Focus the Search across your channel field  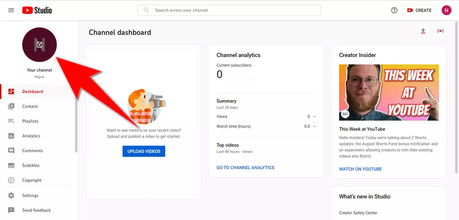pyautogui.click(x=229, y=10)
